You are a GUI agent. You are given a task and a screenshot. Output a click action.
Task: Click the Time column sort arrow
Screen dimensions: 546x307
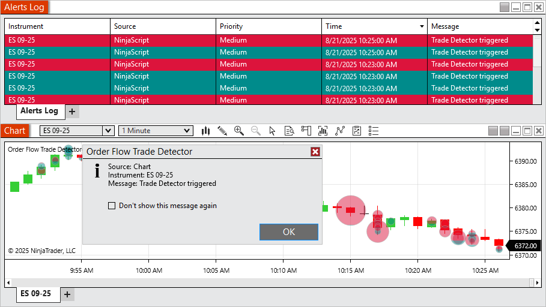point(422,26)
